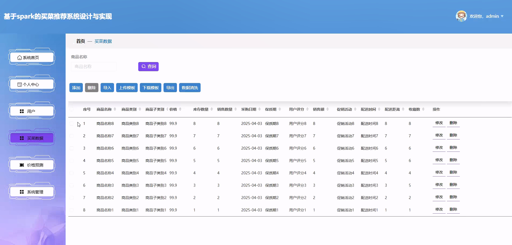Sort table by 价格 column arrows
Viewport: 512px width, 245px height.
click(x=180, y=109)
